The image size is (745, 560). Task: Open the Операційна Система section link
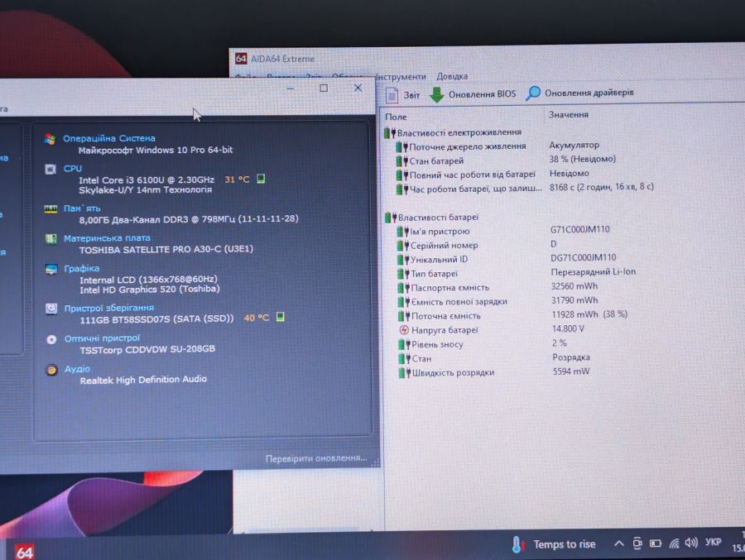click(108, 138)
